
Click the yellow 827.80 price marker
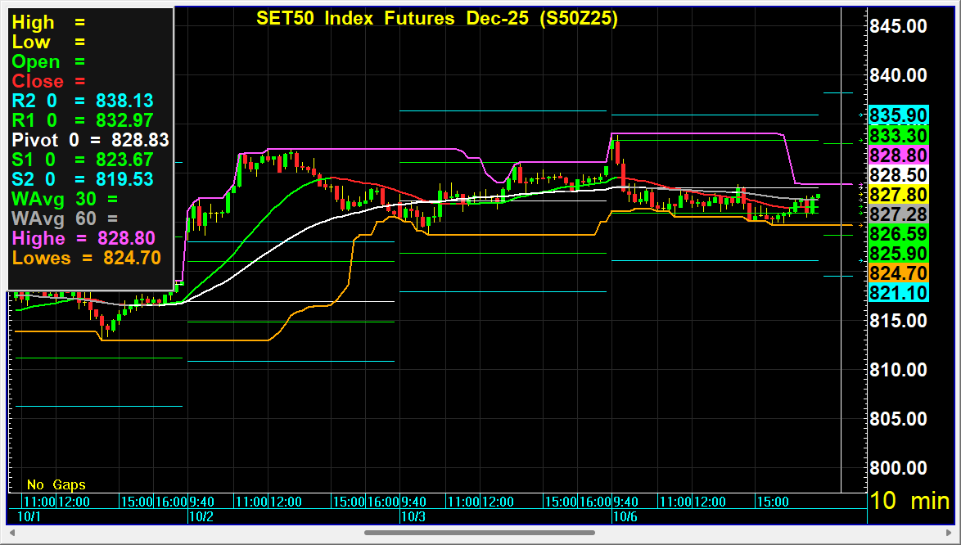pos(899,195)
